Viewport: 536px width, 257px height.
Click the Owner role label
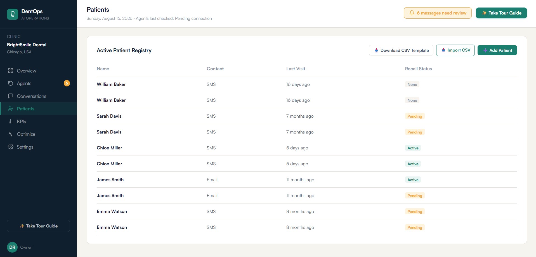[26, 247]
